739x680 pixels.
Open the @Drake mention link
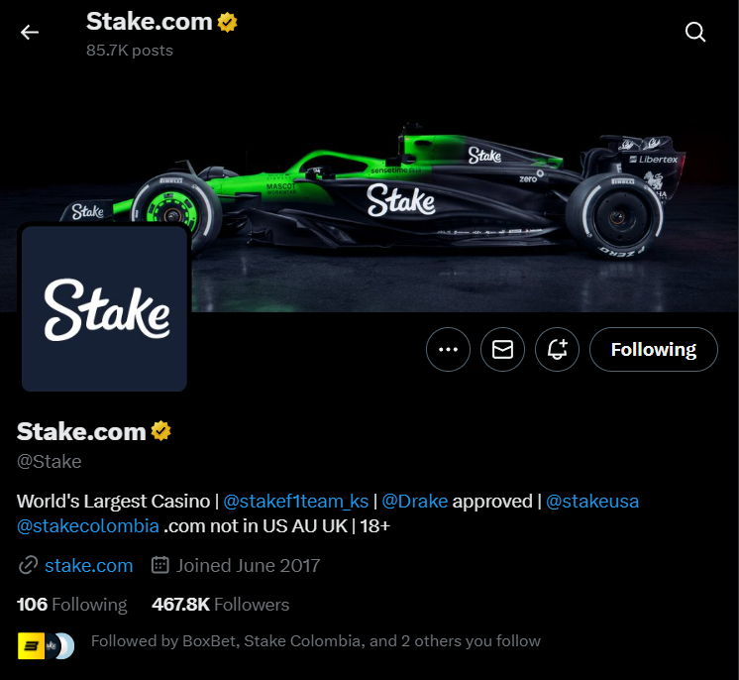414,502
